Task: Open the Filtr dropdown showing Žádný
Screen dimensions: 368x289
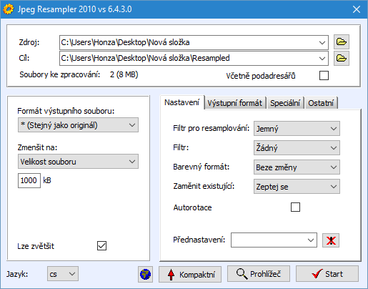Action: coord(297,148)
